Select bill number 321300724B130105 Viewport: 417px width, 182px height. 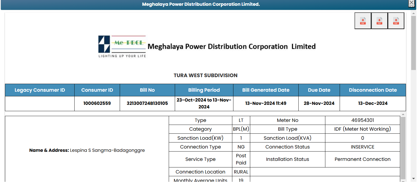pyautogui.click(x=147, y=103)
